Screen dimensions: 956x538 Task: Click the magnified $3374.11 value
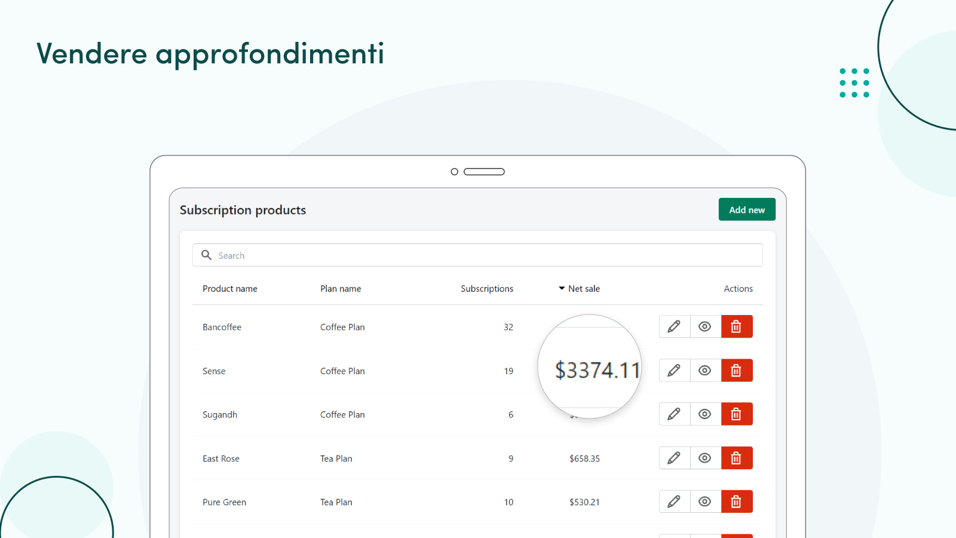[x=597, y=370]
